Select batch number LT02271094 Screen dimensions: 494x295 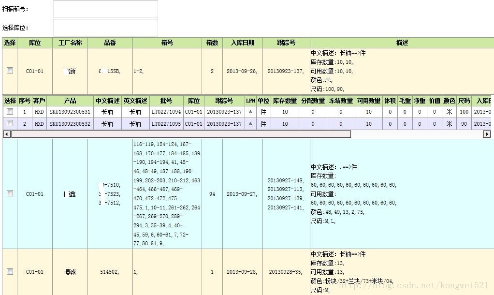(x=166, y=112)
